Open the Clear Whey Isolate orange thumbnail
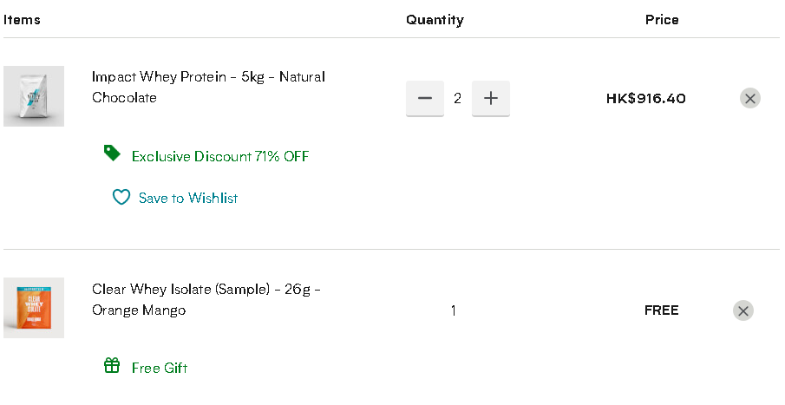This screenshot has height=405, width=785. click(34, 308)
